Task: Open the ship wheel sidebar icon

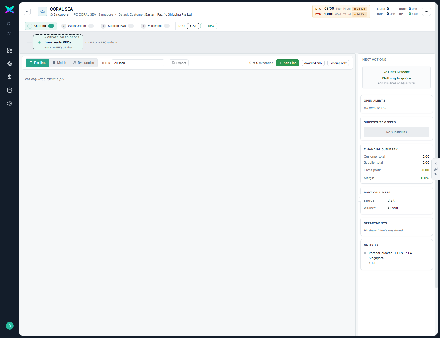Action: [x=10, y=64]
